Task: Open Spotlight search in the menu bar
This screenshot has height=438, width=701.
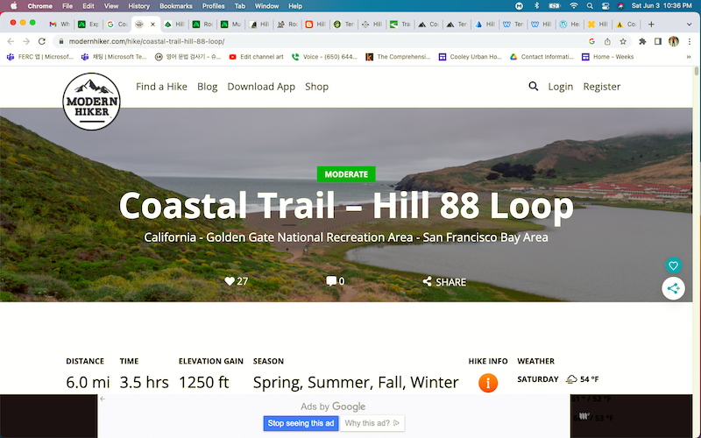Action: coord(590,6)
